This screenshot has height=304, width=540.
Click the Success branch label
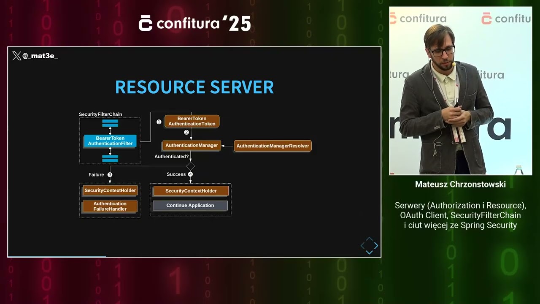coord(176,174)
